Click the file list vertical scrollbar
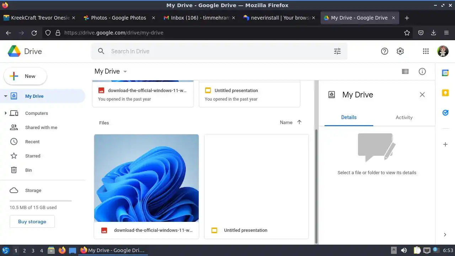This screenshot has height=256, width=455. point(316,186)
